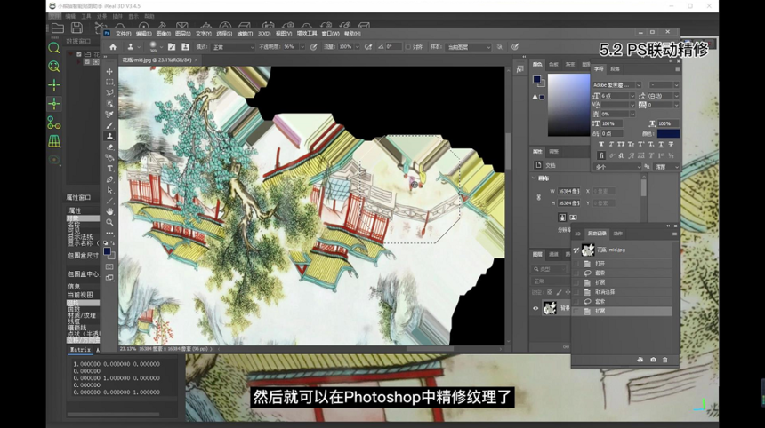Switch to the 段落 paragraph tab
765x428 pixels.
point(615,69)
